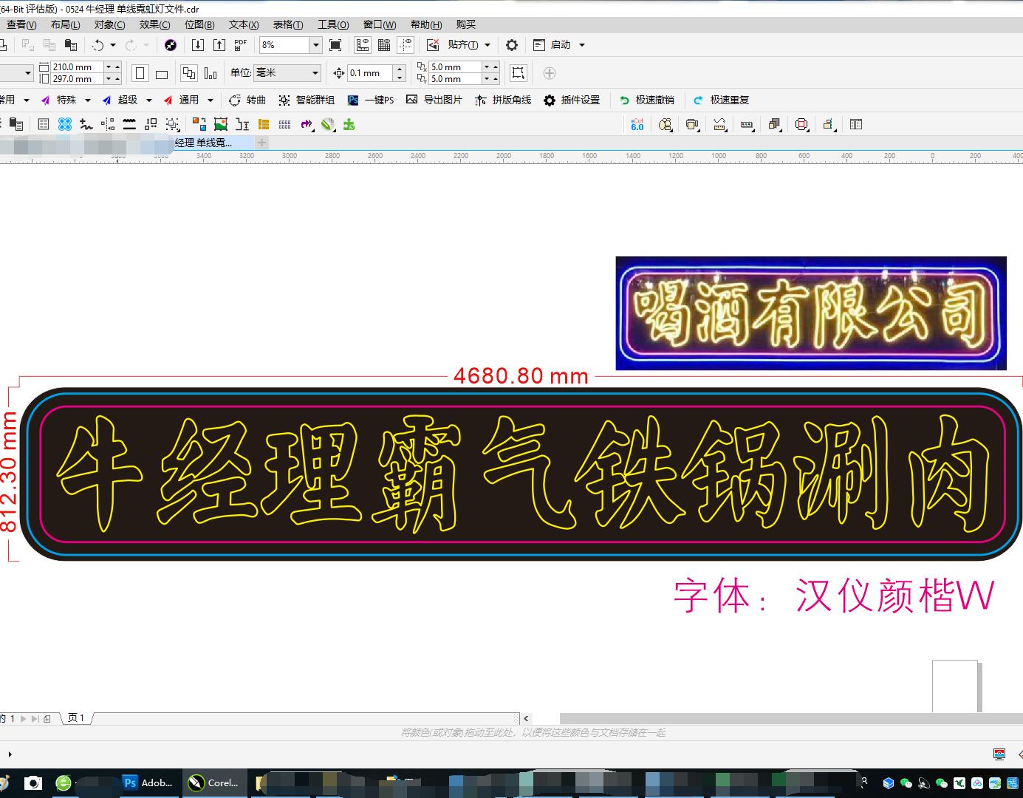Click the Publish to PDF icon
This screenshot has height=798, width=1023.
click(x=241, y=45)
